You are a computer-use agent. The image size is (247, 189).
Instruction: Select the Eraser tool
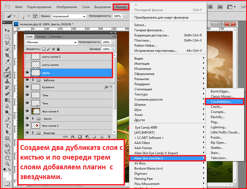point(7,94)
